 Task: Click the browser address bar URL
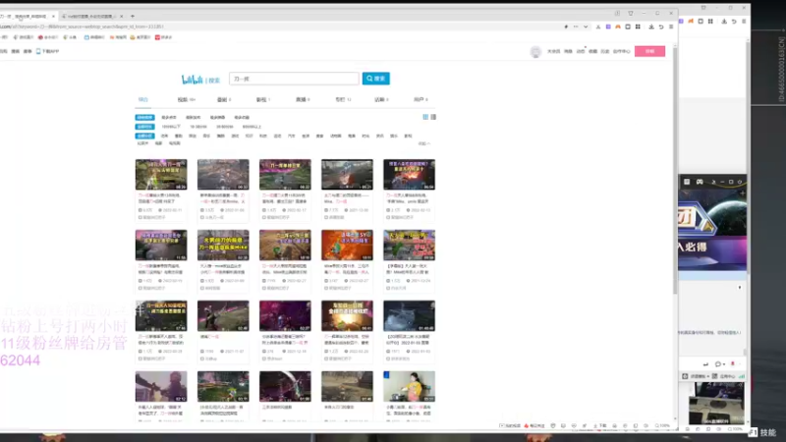pos(82,27)
